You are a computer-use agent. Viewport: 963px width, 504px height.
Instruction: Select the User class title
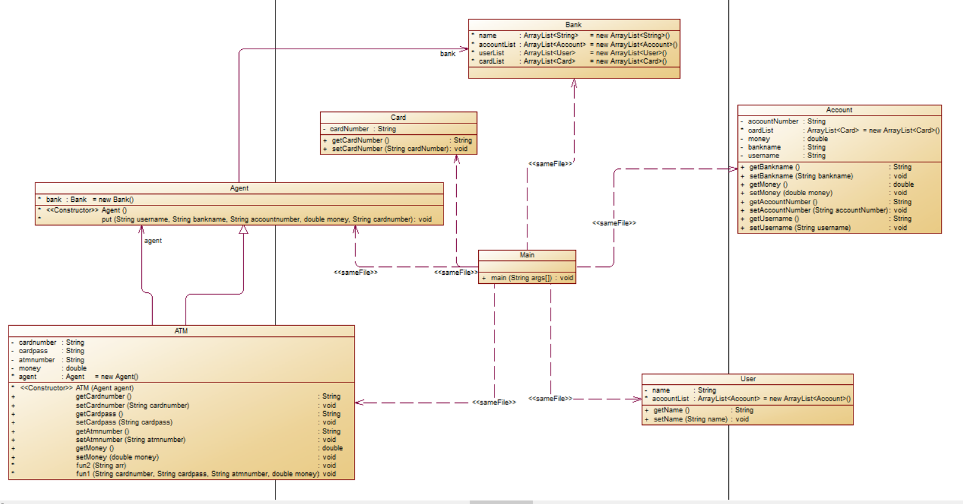click(748, 379)
